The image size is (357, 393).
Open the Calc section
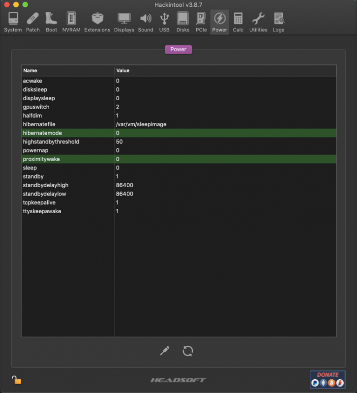tap(238, 22)
